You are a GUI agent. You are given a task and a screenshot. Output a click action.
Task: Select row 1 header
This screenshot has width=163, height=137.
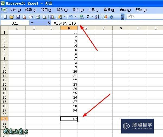point(4,32)
